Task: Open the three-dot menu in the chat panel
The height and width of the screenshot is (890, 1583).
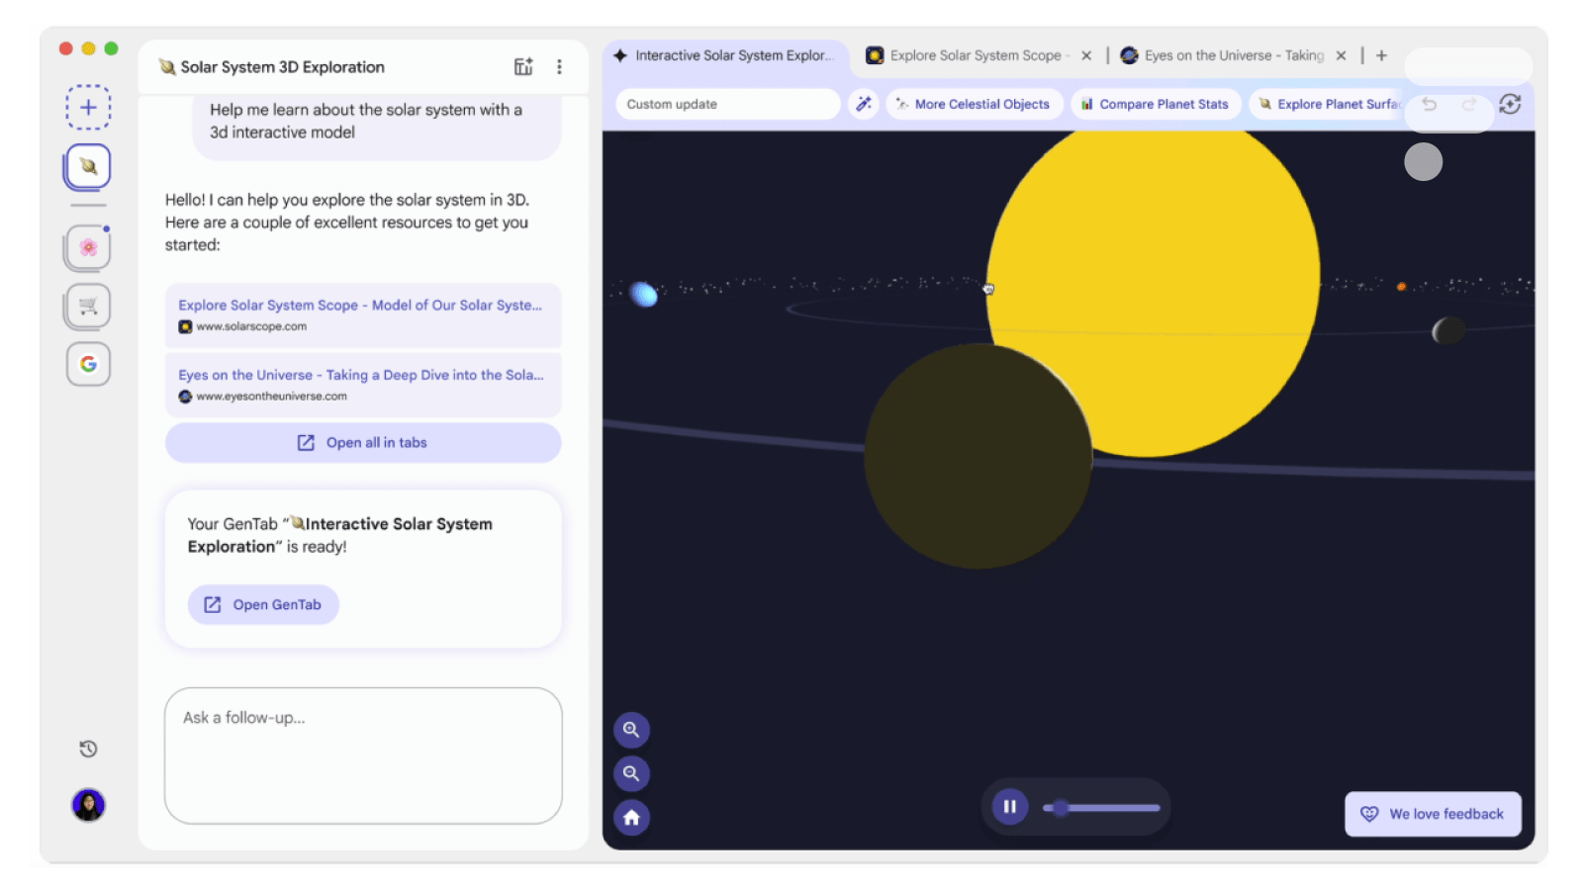Action: tap(560, 66)
